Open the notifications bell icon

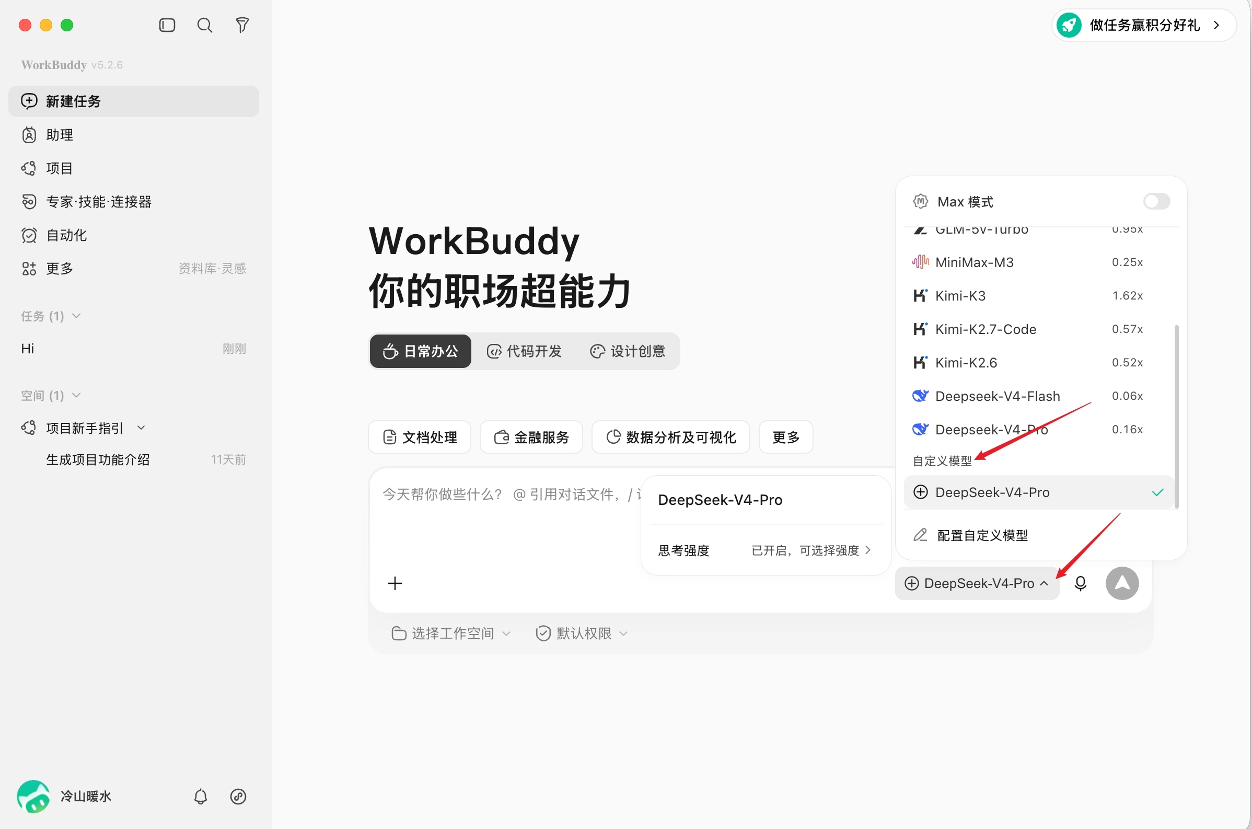(x=200, y=796)
